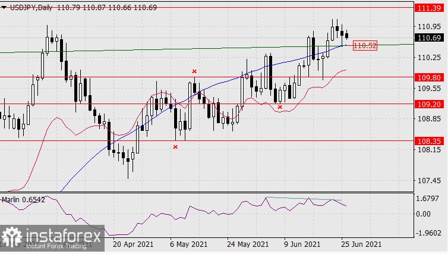This screenshot has height=254, width=448.
Task: Click the 6 May 2021 date marker
Action: [188, 244]
